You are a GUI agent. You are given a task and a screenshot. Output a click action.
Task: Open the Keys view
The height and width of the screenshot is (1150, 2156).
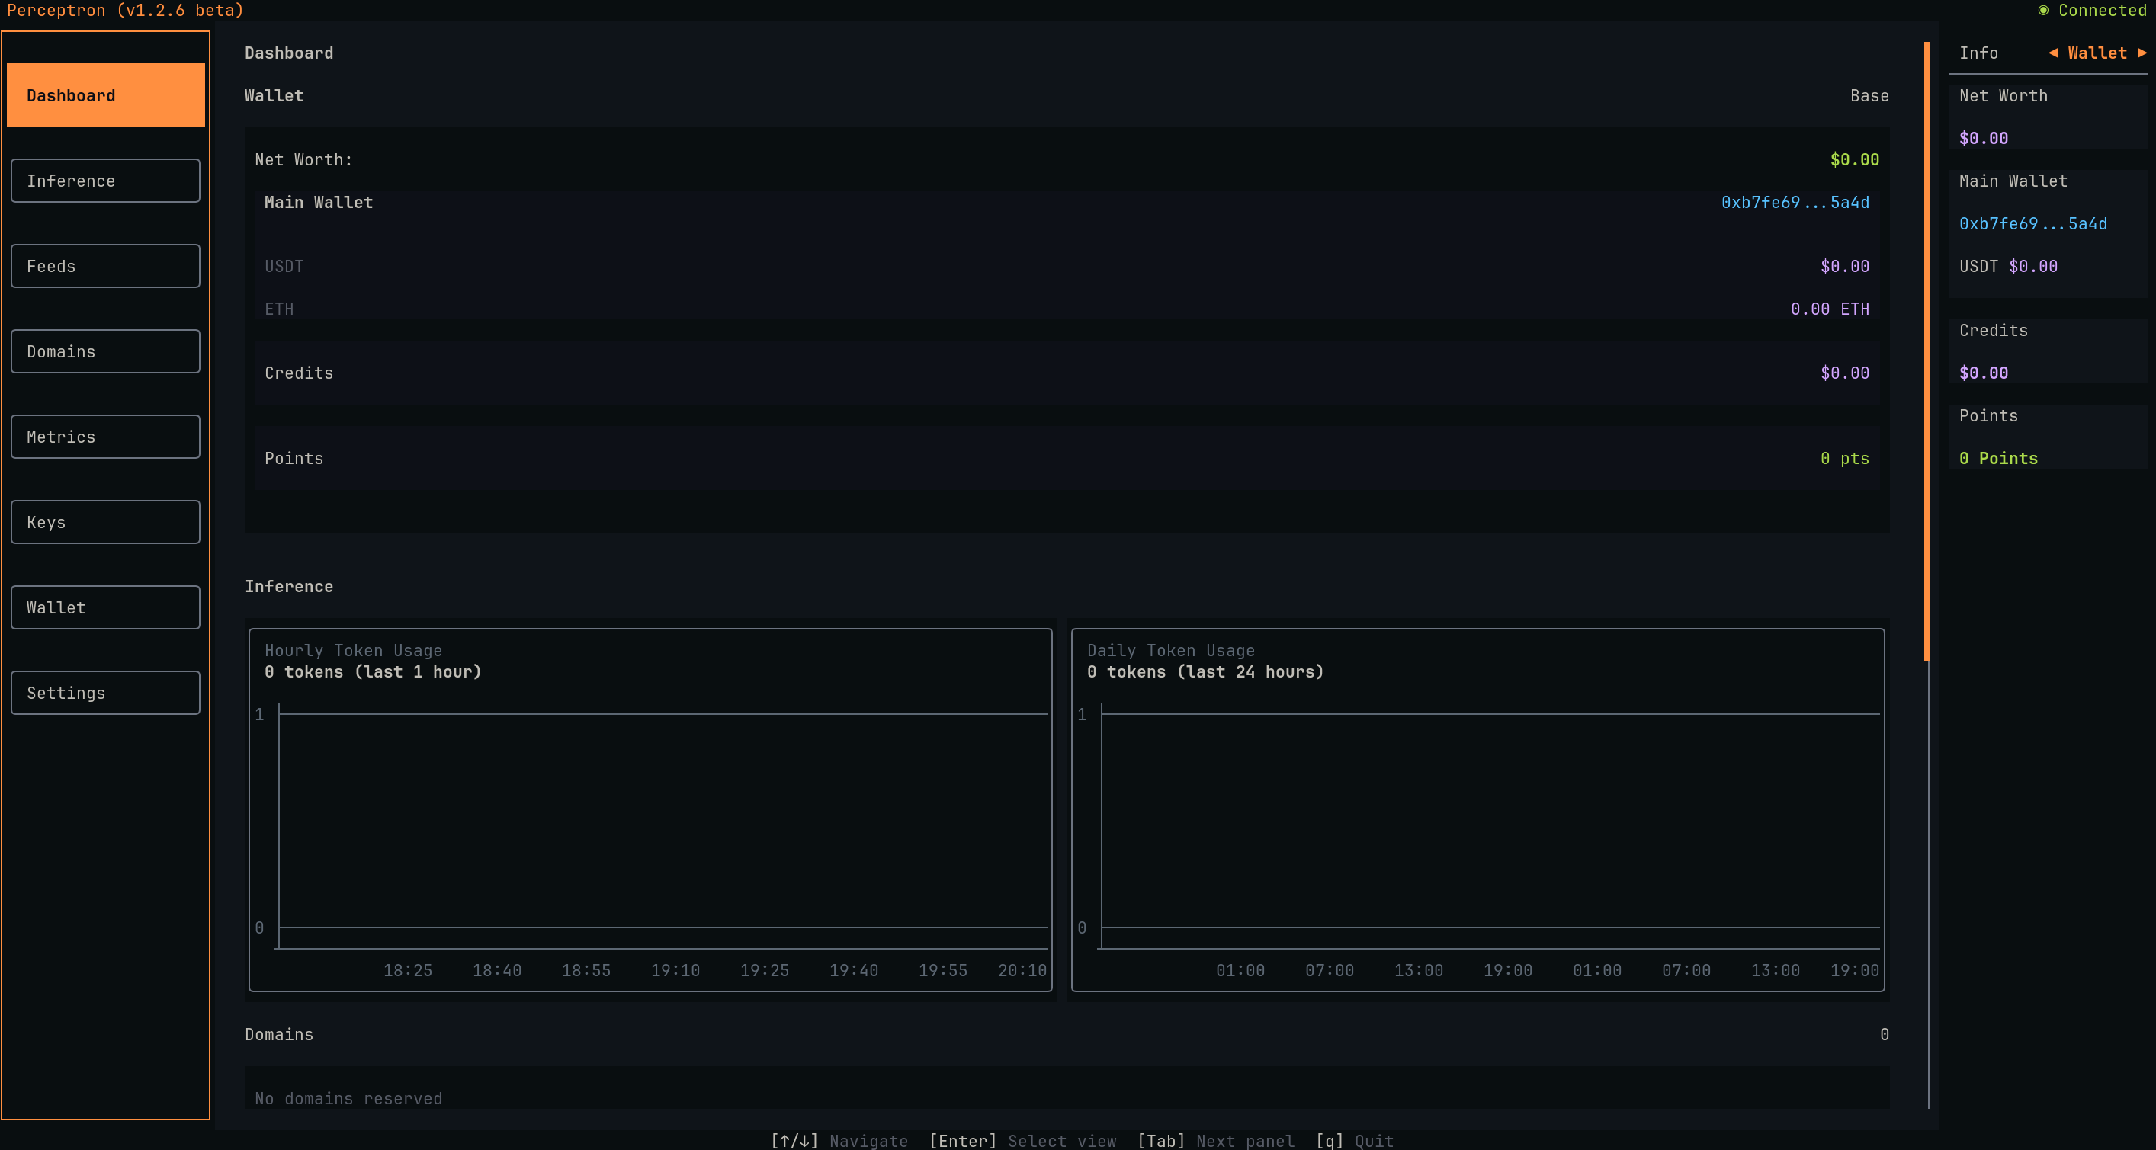(105, 522)
